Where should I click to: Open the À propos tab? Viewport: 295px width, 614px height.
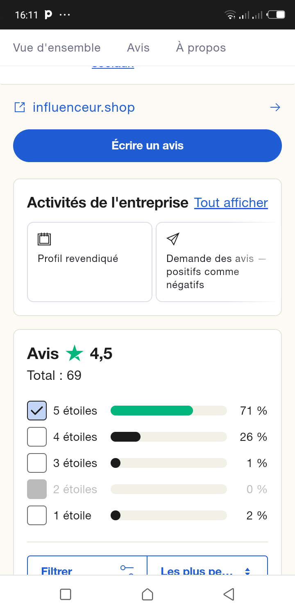point(201,48)
